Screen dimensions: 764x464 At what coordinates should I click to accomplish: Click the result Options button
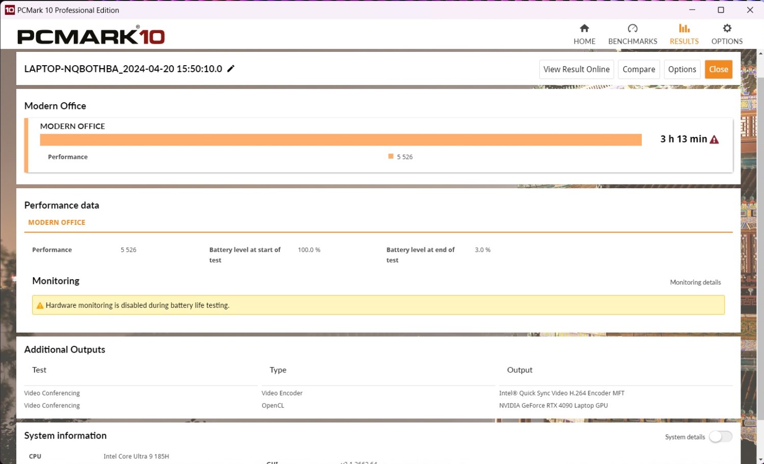coord(682,69)
